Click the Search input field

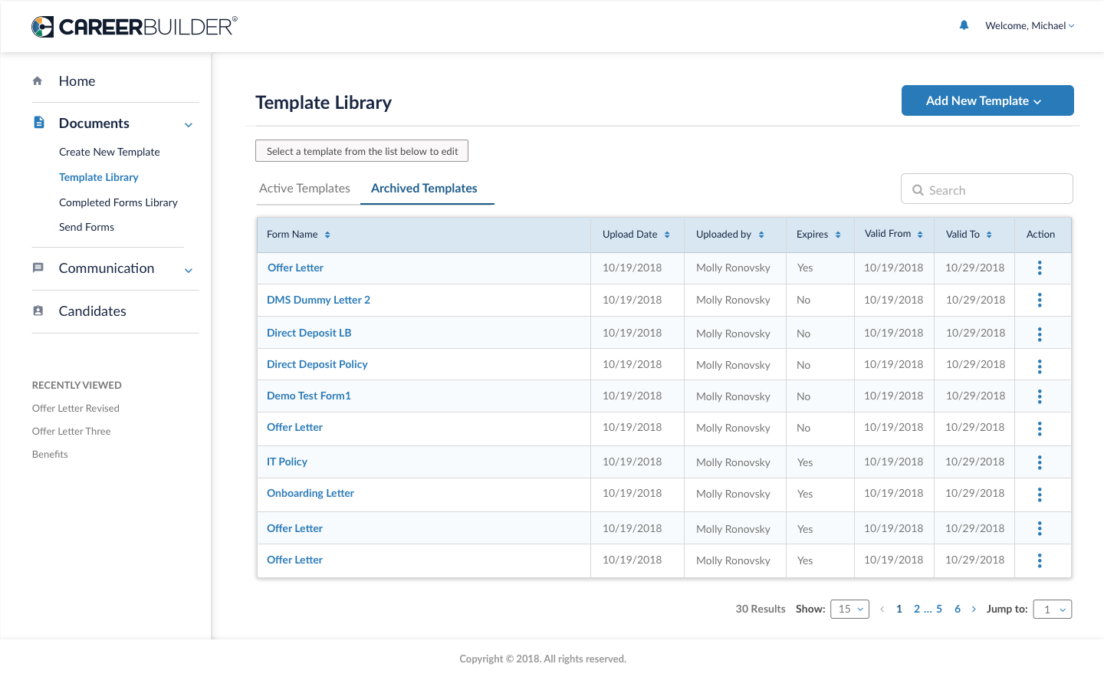(x=987, y=189)
